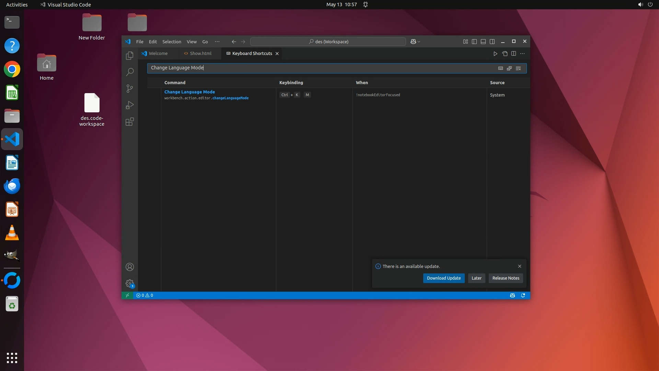Click Open Keyboard Shortcuts JSON icon
This screenshot has height=371, width=659.
click(505, 54)
